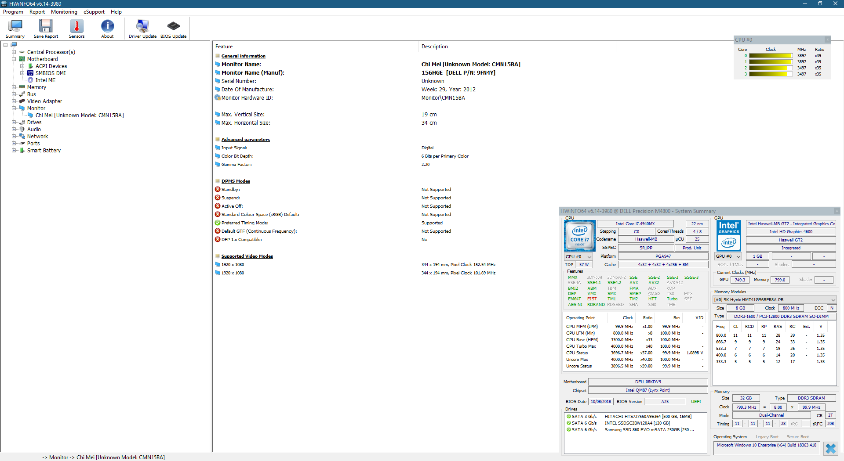
Task: Open the SK Hynix memory module dropdown
Action: pos(774,299)
